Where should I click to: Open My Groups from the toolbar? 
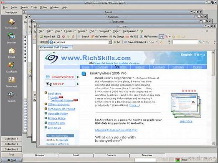(117, 37)
